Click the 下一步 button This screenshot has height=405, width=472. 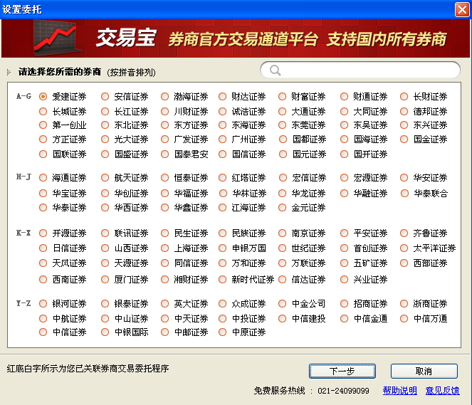coord(342,371)
